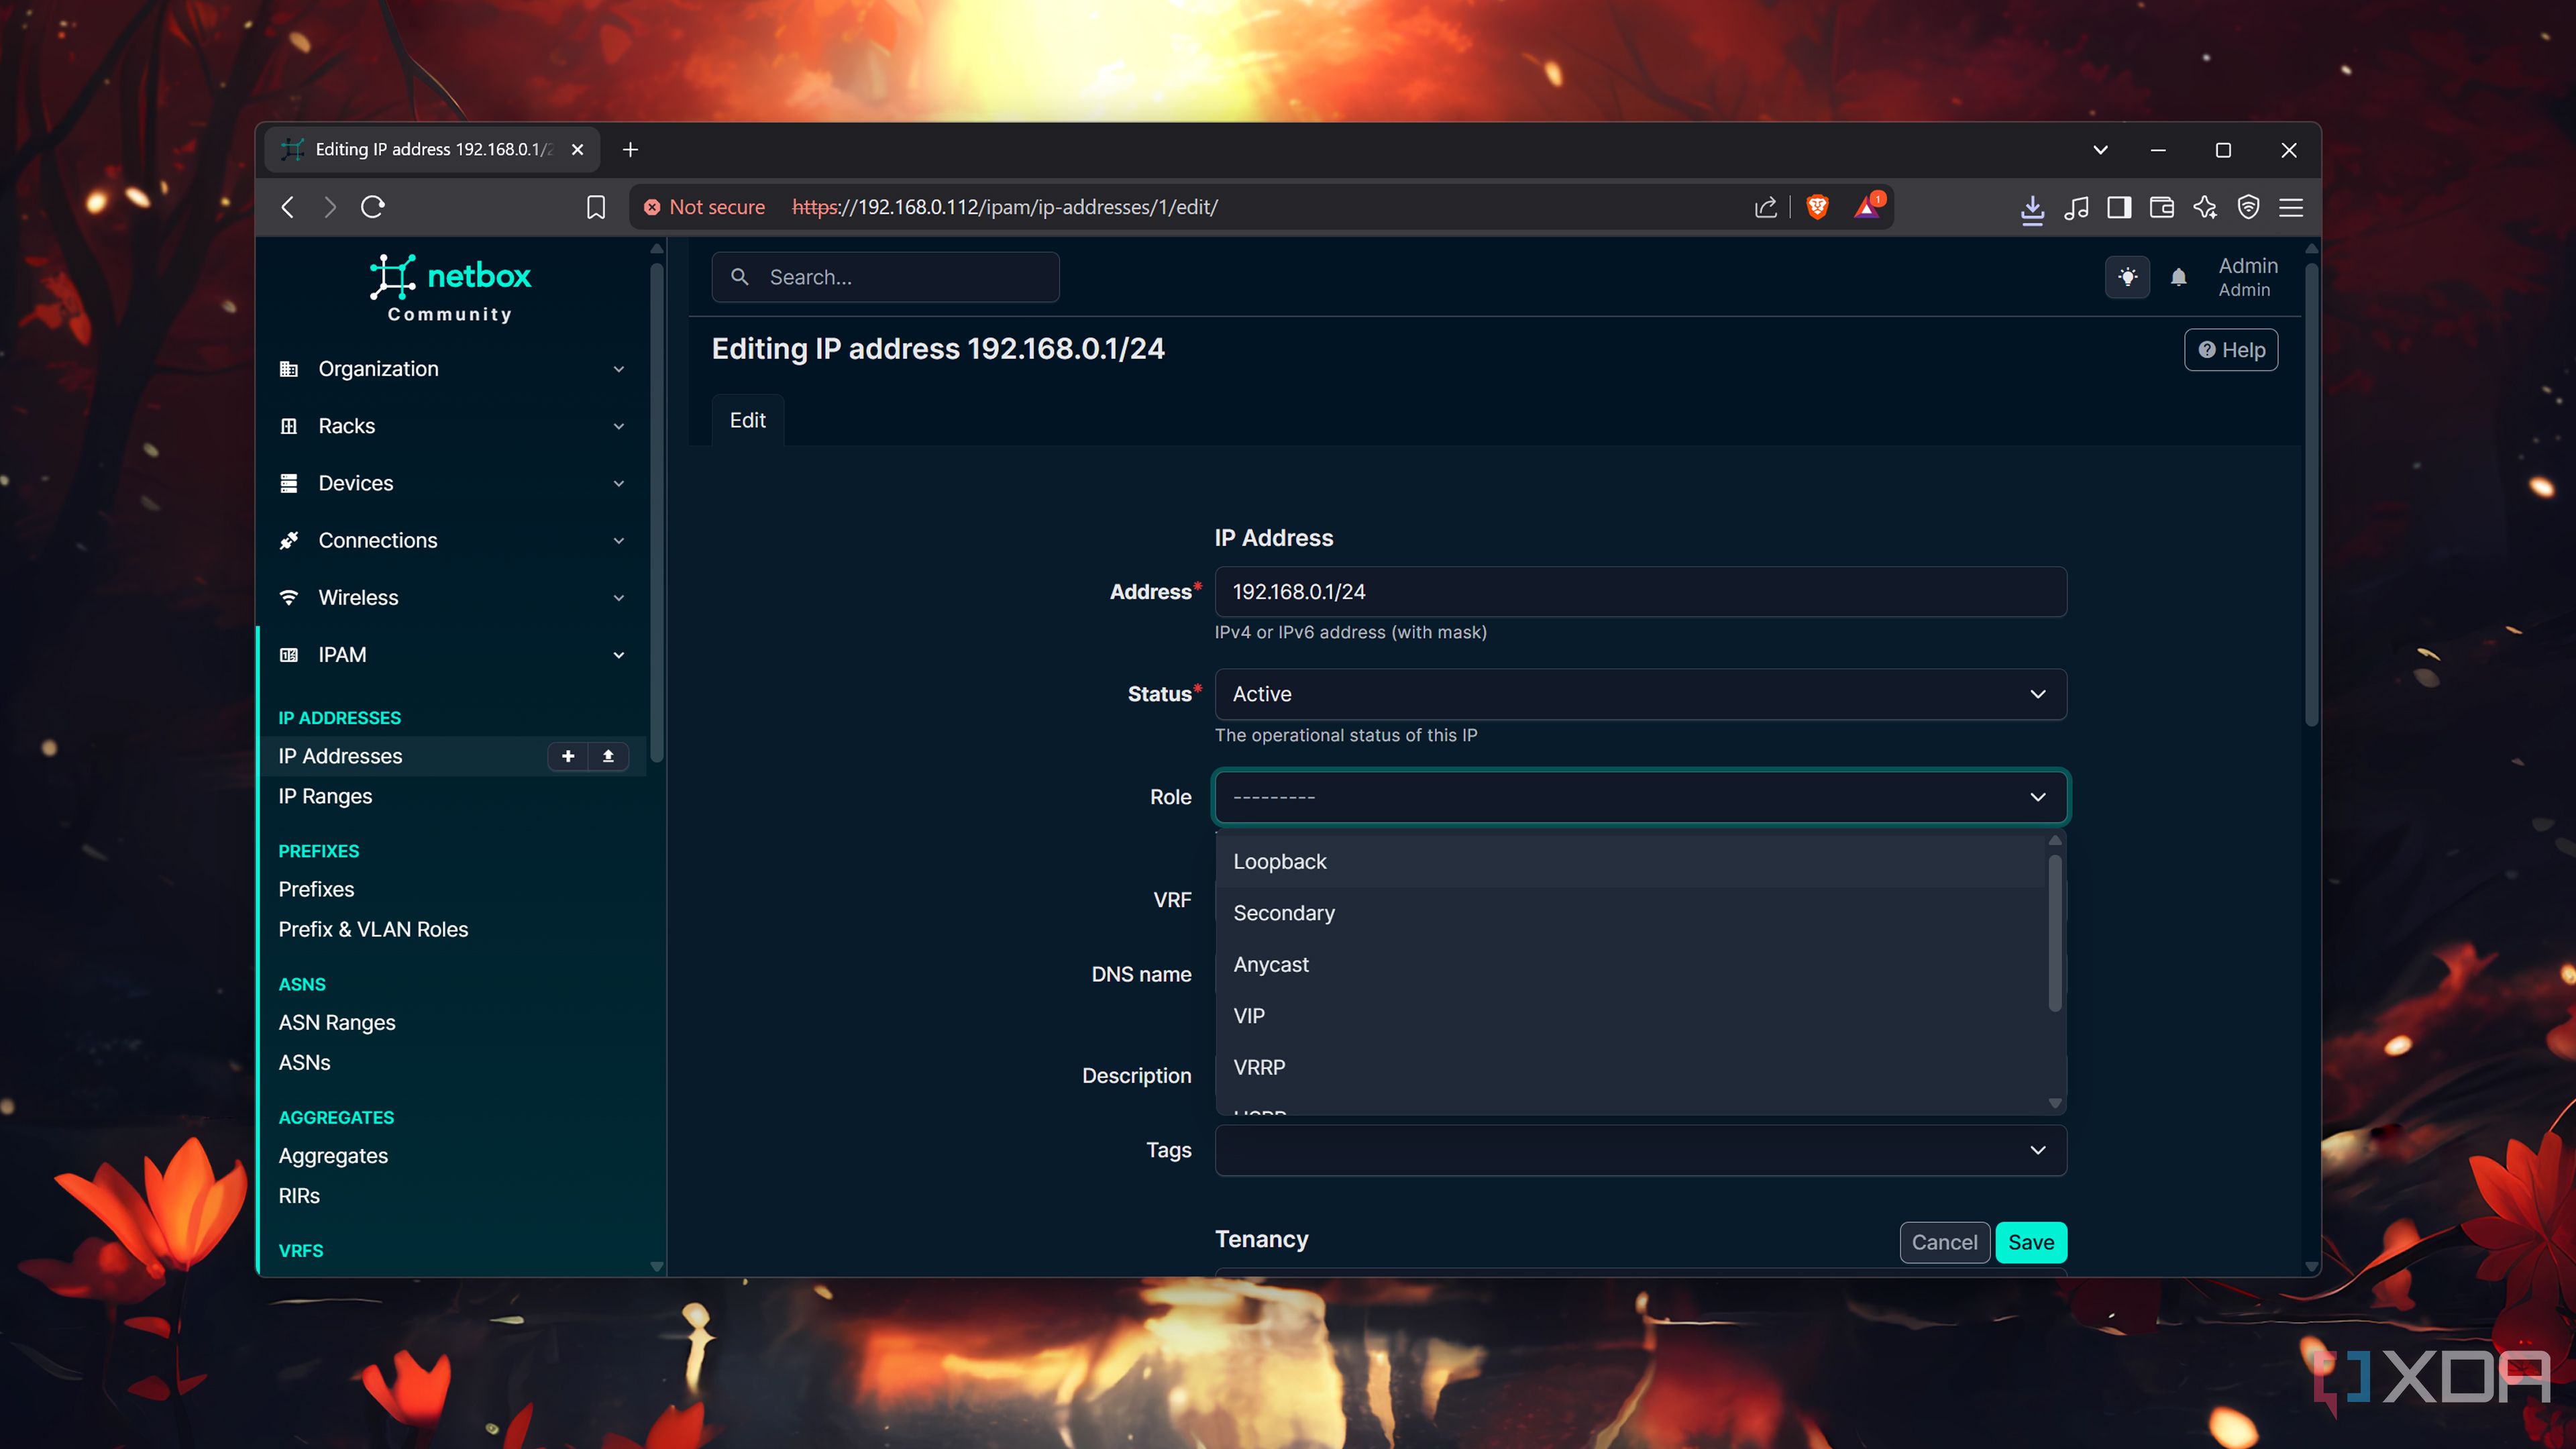Screen dimensions: 2576x1449
Task: Open the tab search dropdown arrow
Action: click(2100, 150)
